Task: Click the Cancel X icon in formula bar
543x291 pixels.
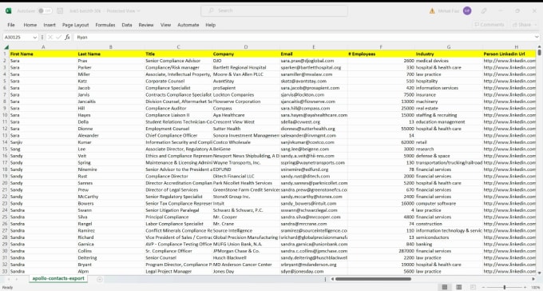Action: 50,37
